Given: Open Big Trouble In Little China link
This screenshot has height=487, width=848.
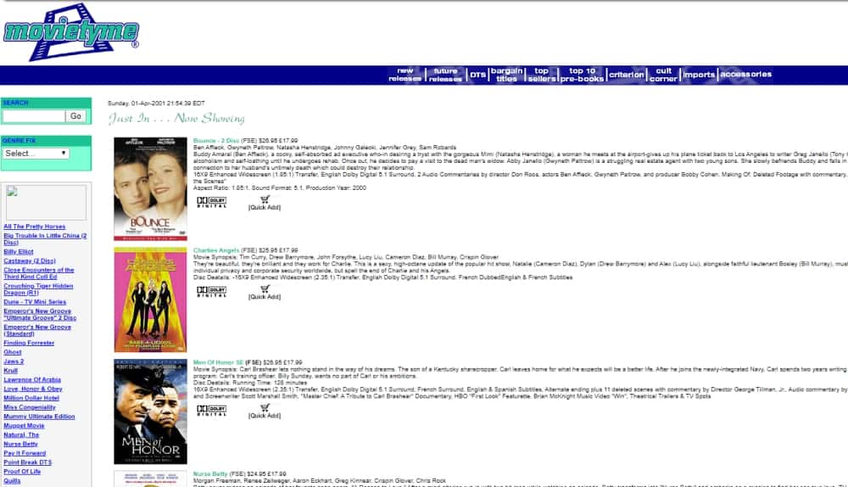Looking at the screenshot, I should click(46, 239).
